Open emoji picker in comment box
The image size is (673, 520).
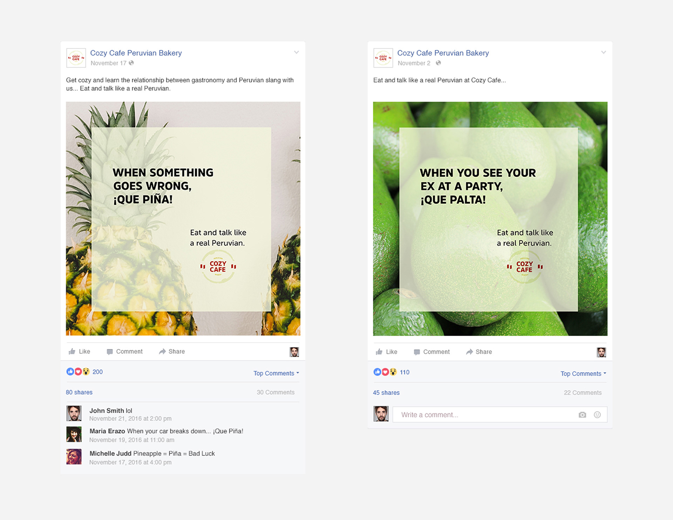pyautogui.click(x=597, y=415)
